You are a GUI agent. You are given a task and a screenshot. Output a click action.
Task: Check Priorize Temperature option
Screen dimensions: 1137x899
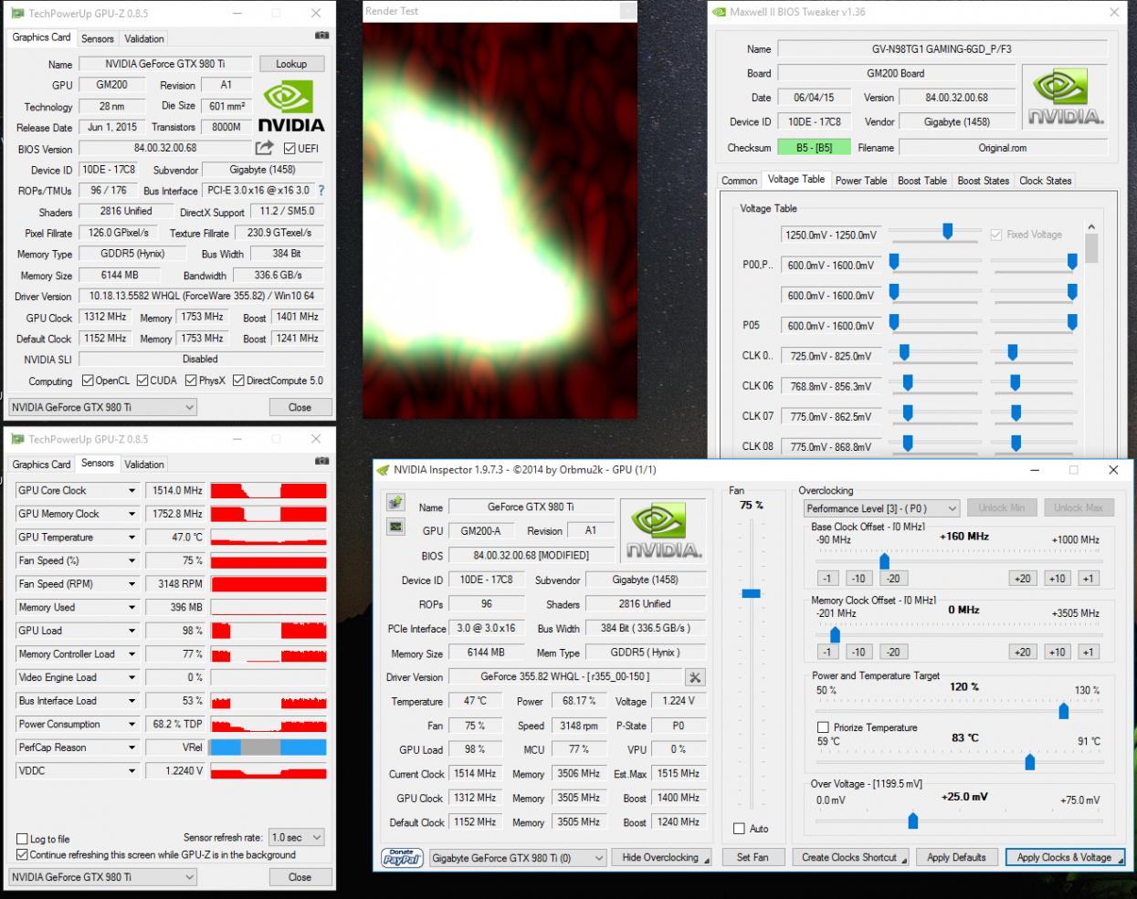pyautogui.click(x=823, y=727)
